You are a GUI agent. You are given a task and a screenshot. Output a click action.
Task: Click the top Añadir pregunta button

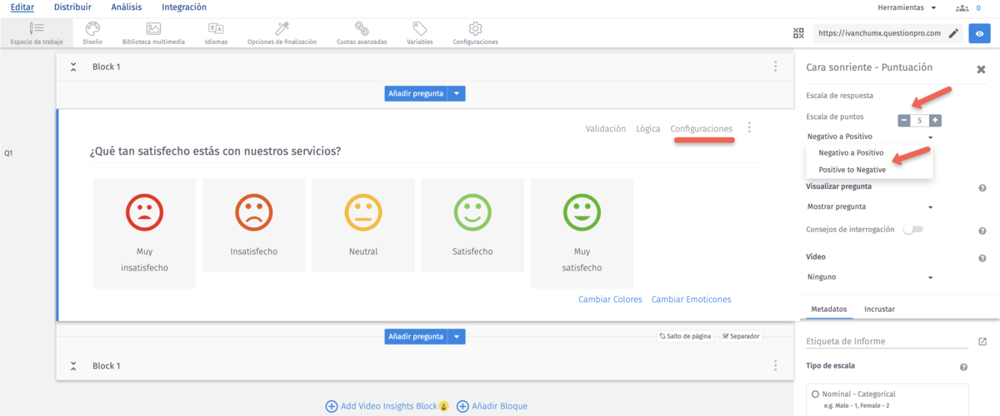click(x=416, y=93)
